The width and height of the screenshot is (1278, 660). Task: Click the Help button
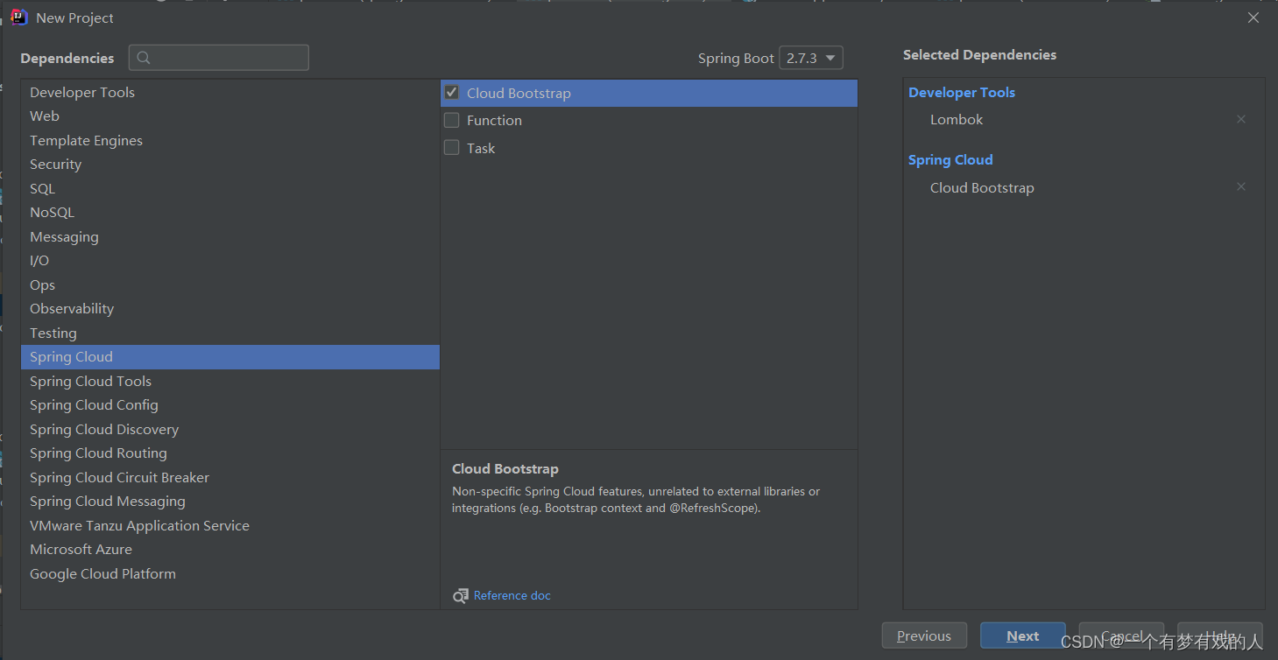point(1220,635)
